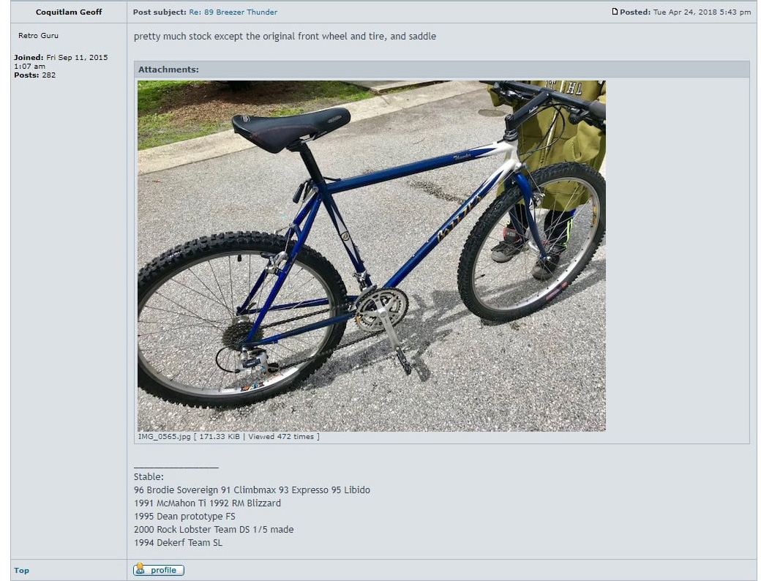Click the Retro Guru rank label

pos(38,35)
